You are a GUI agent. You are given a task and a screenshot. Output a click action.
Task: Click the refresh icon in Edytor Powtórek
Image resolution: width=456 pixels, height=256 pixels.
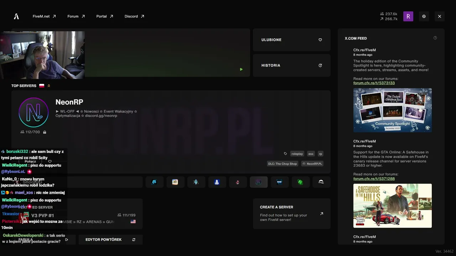[x=134, y=240]
